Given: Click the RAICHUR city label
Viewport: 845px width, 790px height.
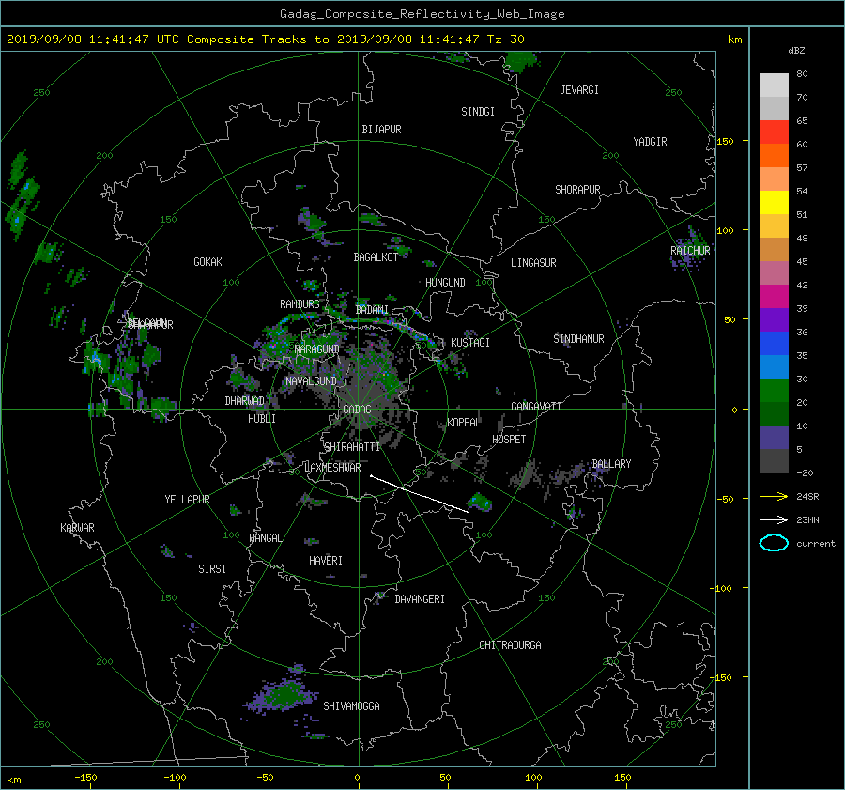Looking at the screenshot, I should (690, 251).
